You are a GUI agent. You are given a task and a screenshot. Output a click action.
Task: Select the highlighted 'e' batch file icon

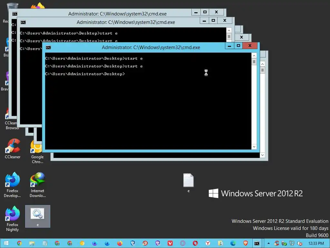[38, 216]
